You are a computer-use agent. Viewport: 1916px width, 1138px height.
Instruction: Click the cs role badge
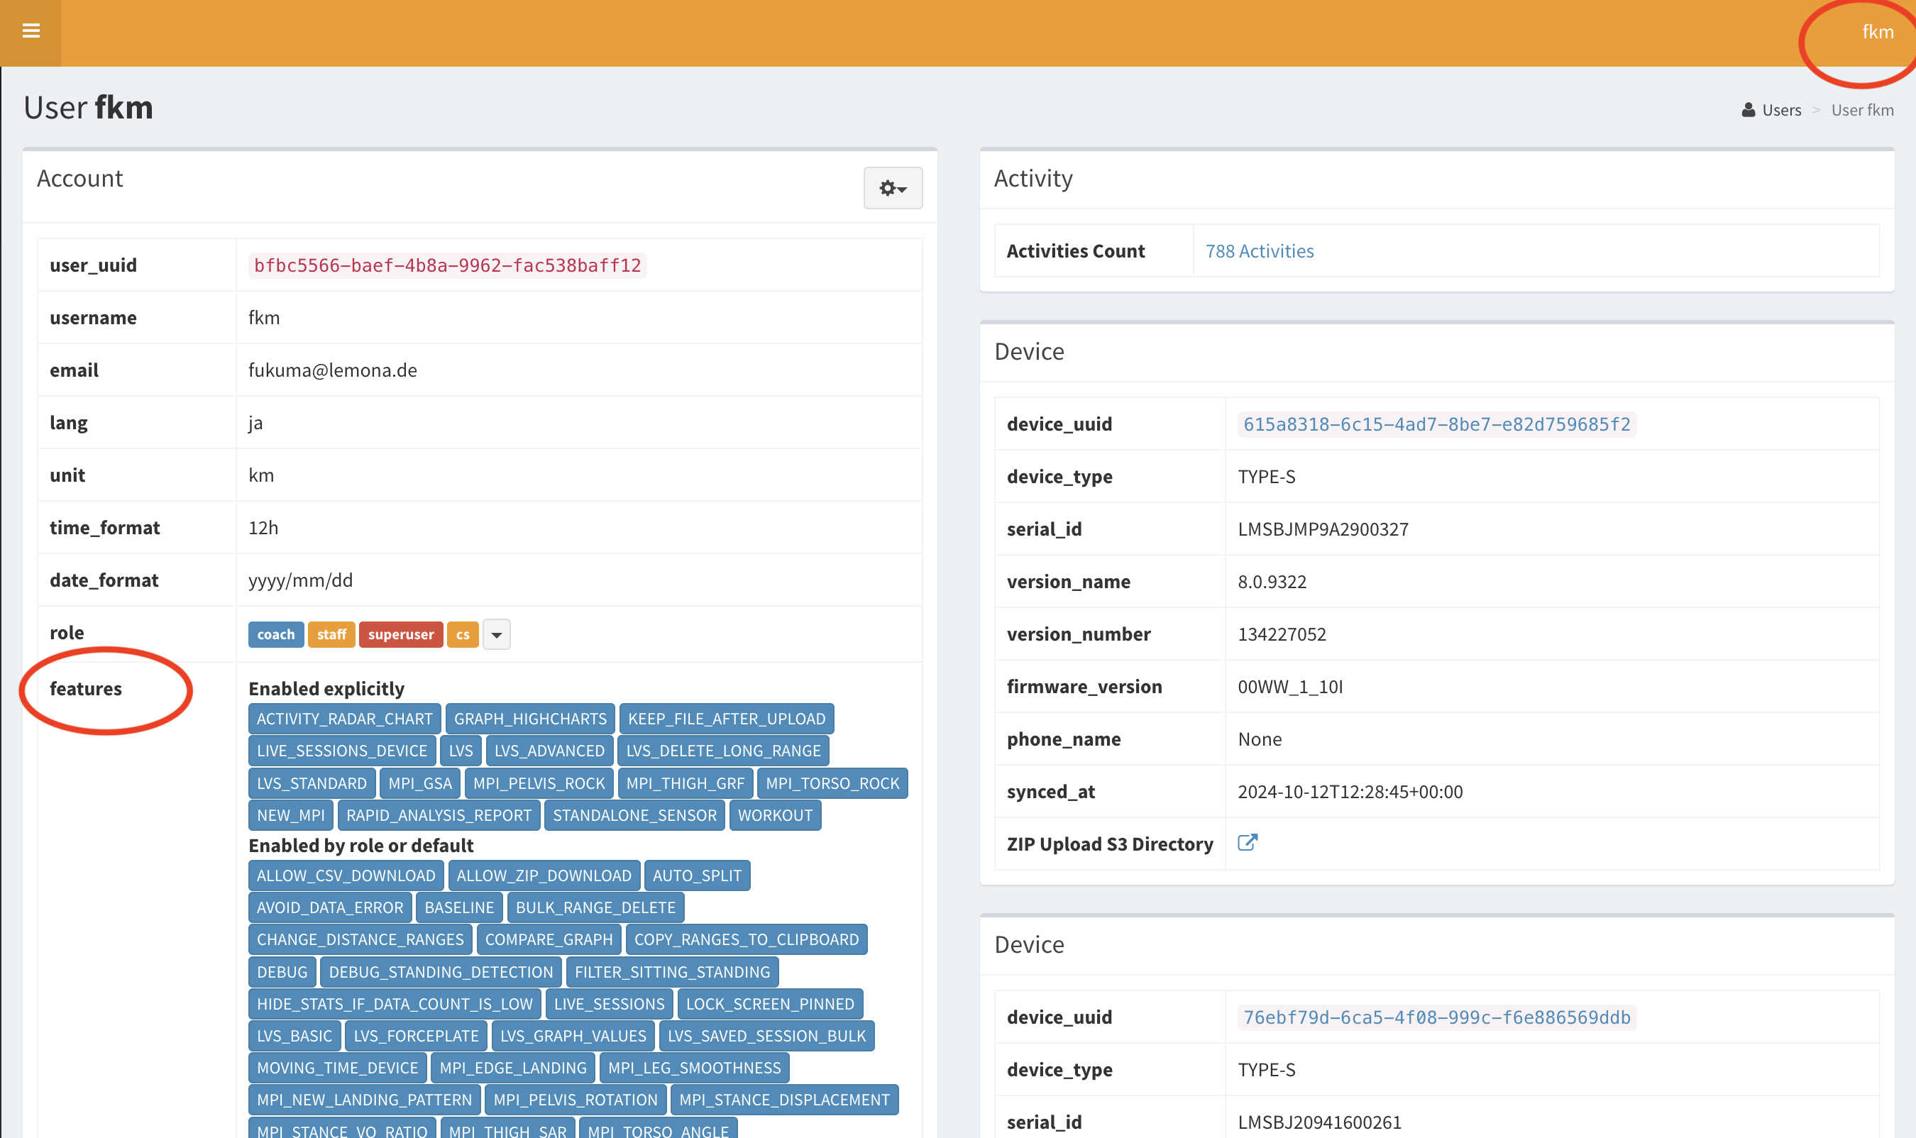click(x=463, y=635)
